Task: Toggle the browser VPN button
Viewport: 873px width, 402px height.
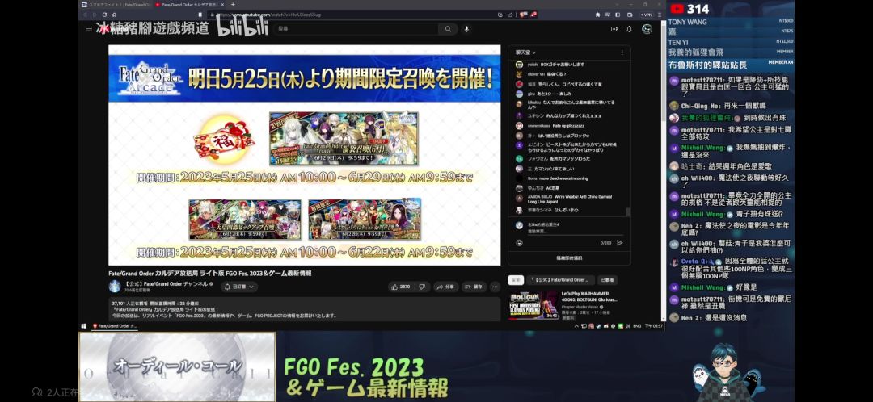Action: (x=647, y=15)
